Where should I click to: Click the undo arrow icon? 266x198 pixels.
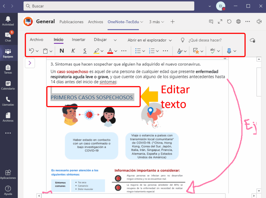(x=31, y=51)
